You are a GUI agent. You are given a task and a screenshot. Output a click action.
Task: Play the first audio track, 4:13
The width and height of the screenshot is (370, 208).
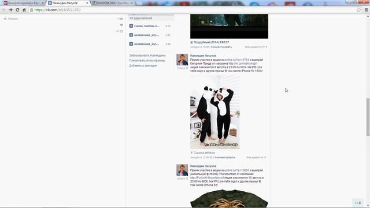(x=131, y=26)
